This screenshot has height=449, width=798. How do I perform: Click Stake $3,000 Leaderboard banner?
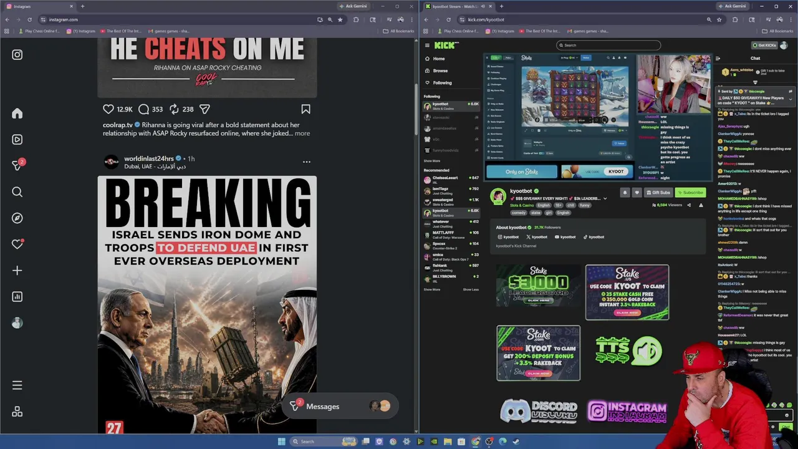pos(538,286)
